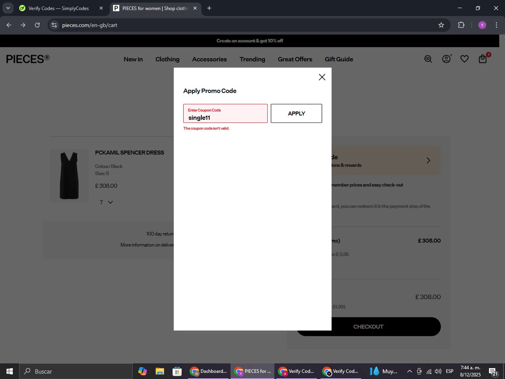Viewport: 505px width, 379px height.
Task: Expand the promotions & rewards chevron
Action: 428,160
